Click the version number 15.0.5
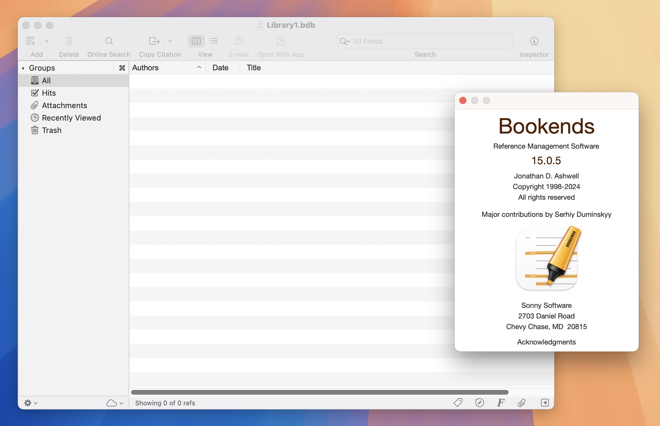The image size is (660, 426). coord(546,161)
